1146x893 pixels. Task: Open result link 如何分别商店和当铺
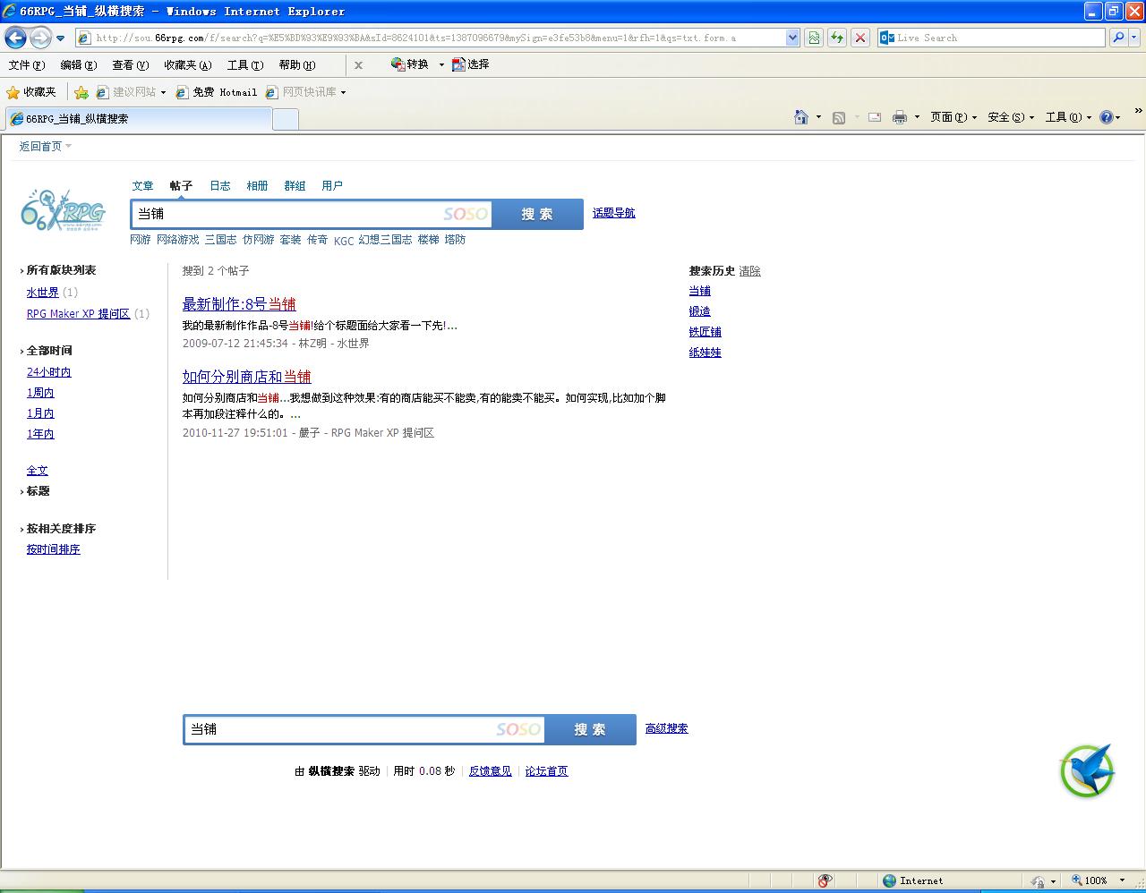(x=247, y=377)
